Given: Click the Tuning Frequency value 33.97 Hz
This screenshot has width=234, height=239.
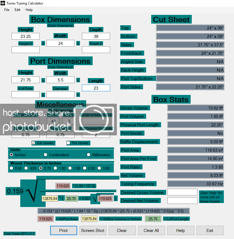Looking at the screenshot, I should point(195,184).
